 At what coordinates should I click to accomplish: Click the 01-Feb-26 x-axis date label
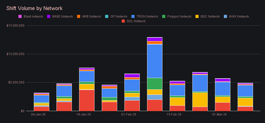pyautogui.click(x=129, y=114)
